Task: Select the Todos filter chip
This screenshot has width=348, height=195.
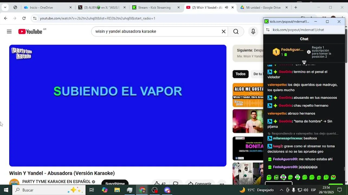Action: pos(240,74)
